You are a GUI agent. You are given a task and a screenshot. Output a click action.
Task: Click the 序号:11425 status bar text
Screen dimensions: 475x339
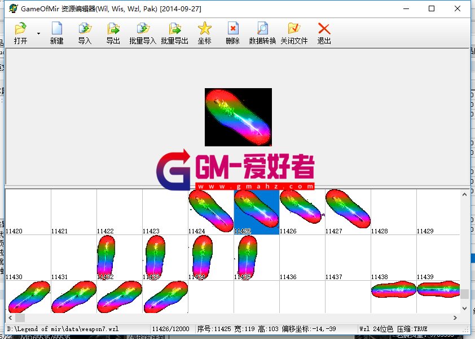(x=214, y=329)
